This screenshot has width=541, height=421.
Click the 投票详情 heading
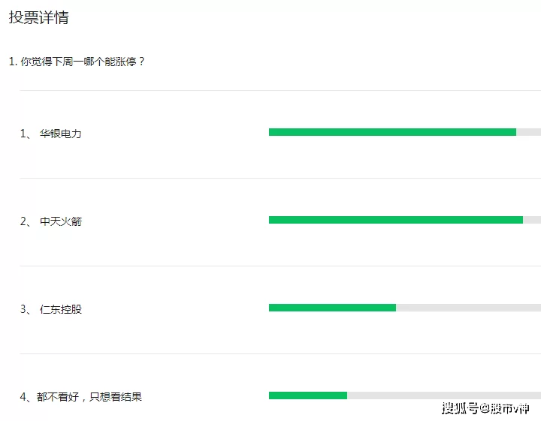pyautogui.click(x=38, y=18)
